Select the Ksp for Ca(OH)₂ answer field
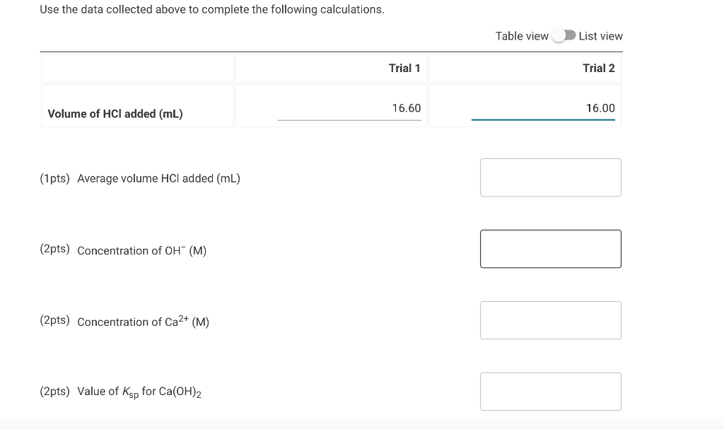This screenshot has height=429, width=724. [550, 391]
